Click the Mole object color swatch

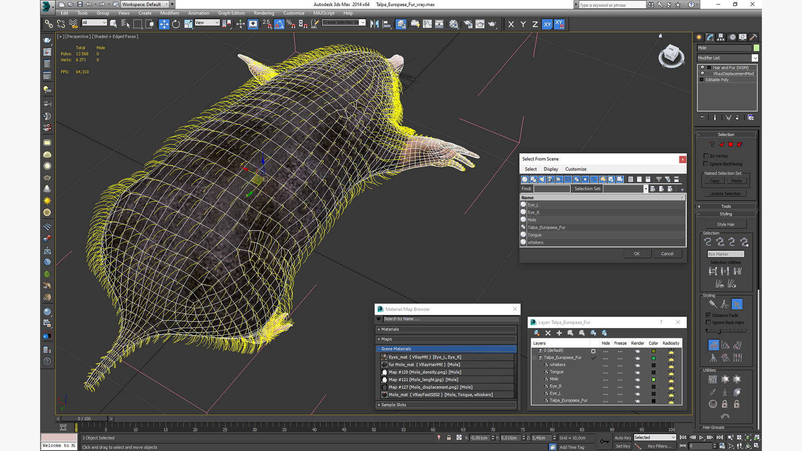pos(756,48)
